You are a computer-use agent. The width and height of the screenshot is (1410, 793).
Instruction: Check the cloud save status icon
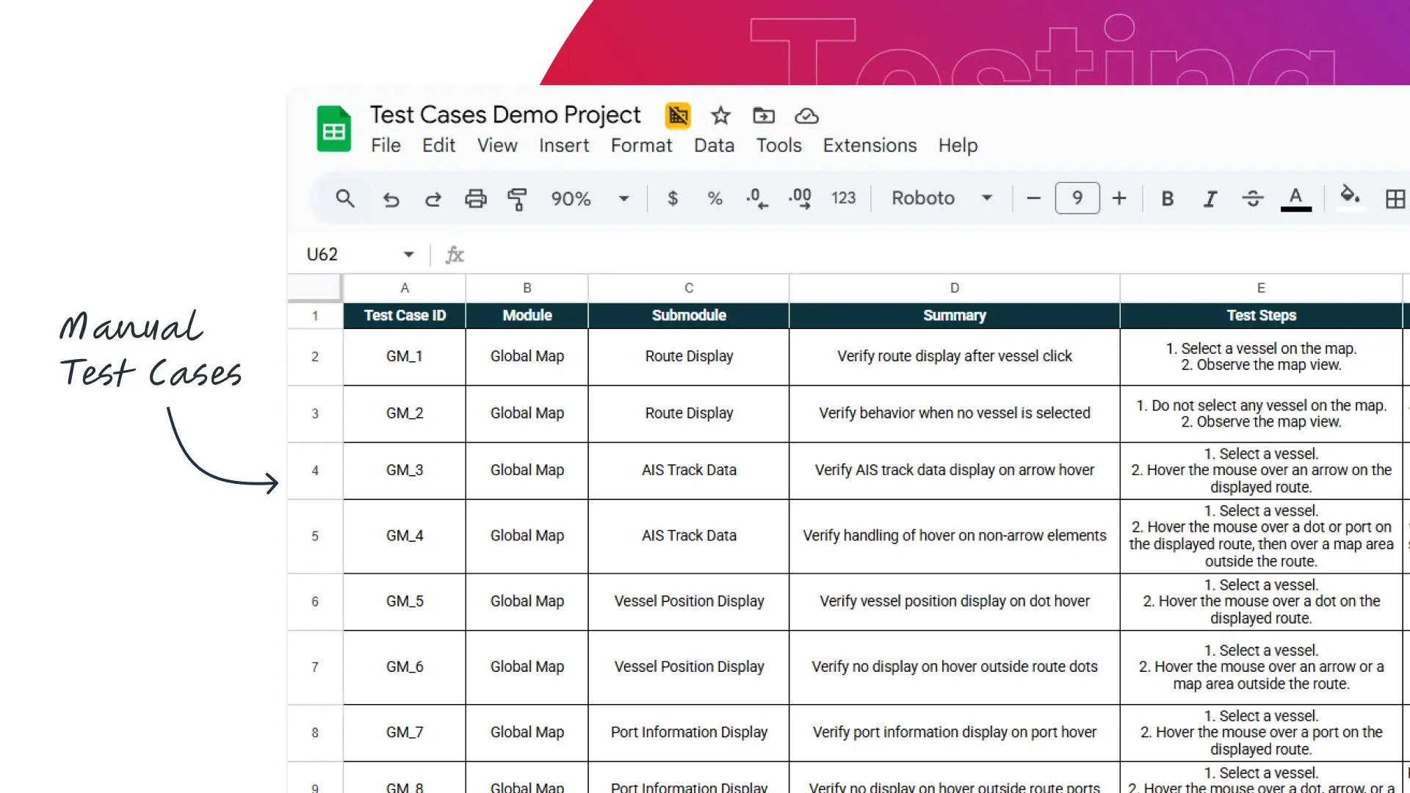click(x=806, y=116)
